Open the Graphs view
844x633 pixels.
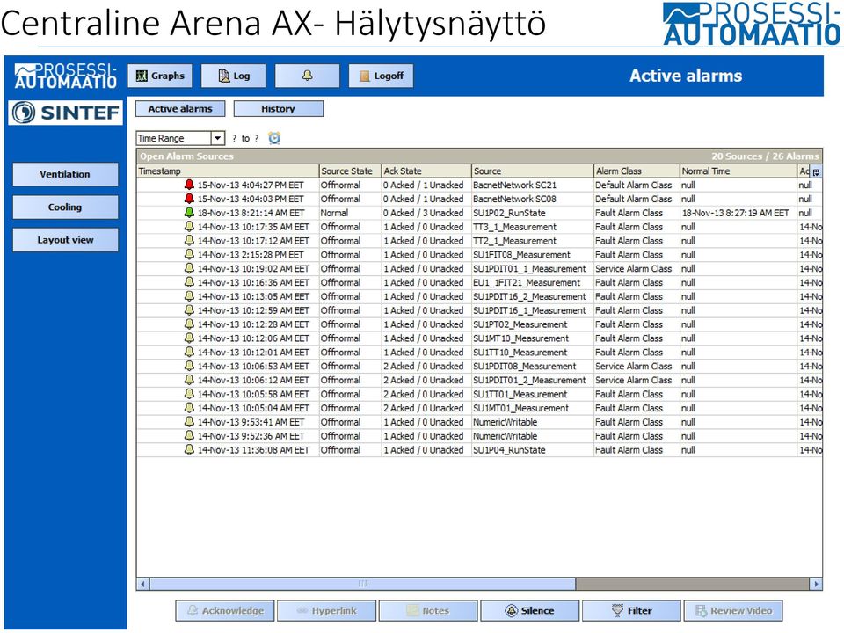tap(160, 76)
